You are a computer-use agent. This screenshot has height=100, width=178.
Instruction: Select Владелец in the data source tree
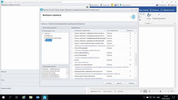coord(49,36)
